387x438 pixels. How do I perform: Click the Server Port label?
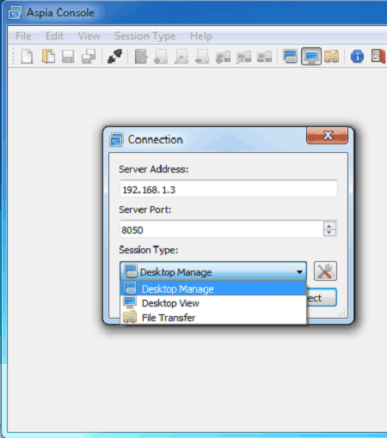coord(145,210)
